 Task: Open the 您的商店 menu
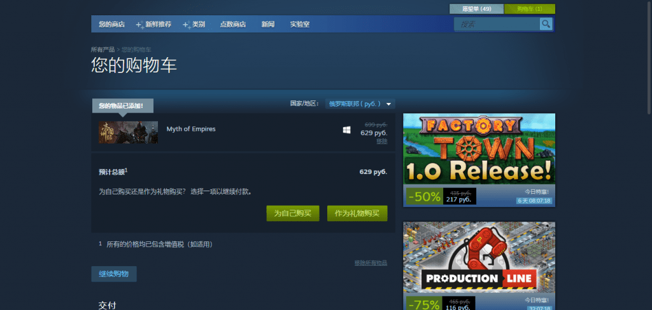click(x=111, y=25)
